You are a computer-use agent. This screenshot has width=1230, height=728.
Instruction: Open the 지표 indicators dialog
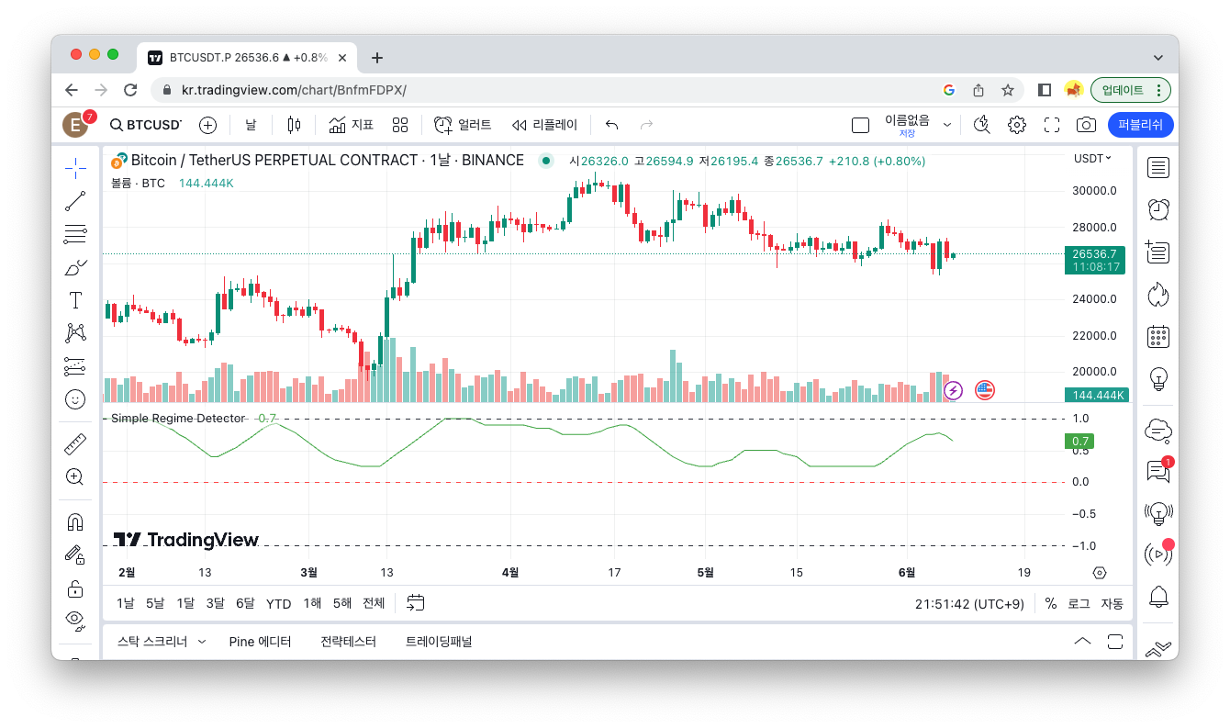click(x=351, y=125)
